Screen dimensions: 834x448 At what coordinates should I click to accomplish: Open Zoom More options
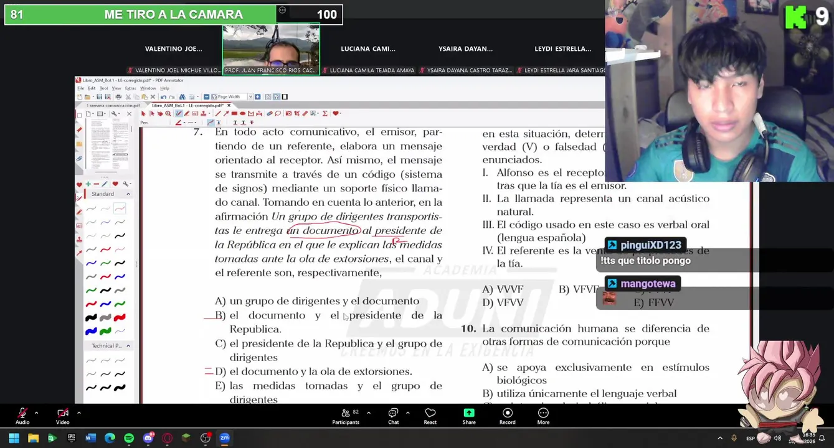coord(543,416)
